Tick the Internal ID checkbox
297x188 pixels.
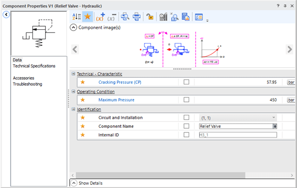[x=186, y=134]
